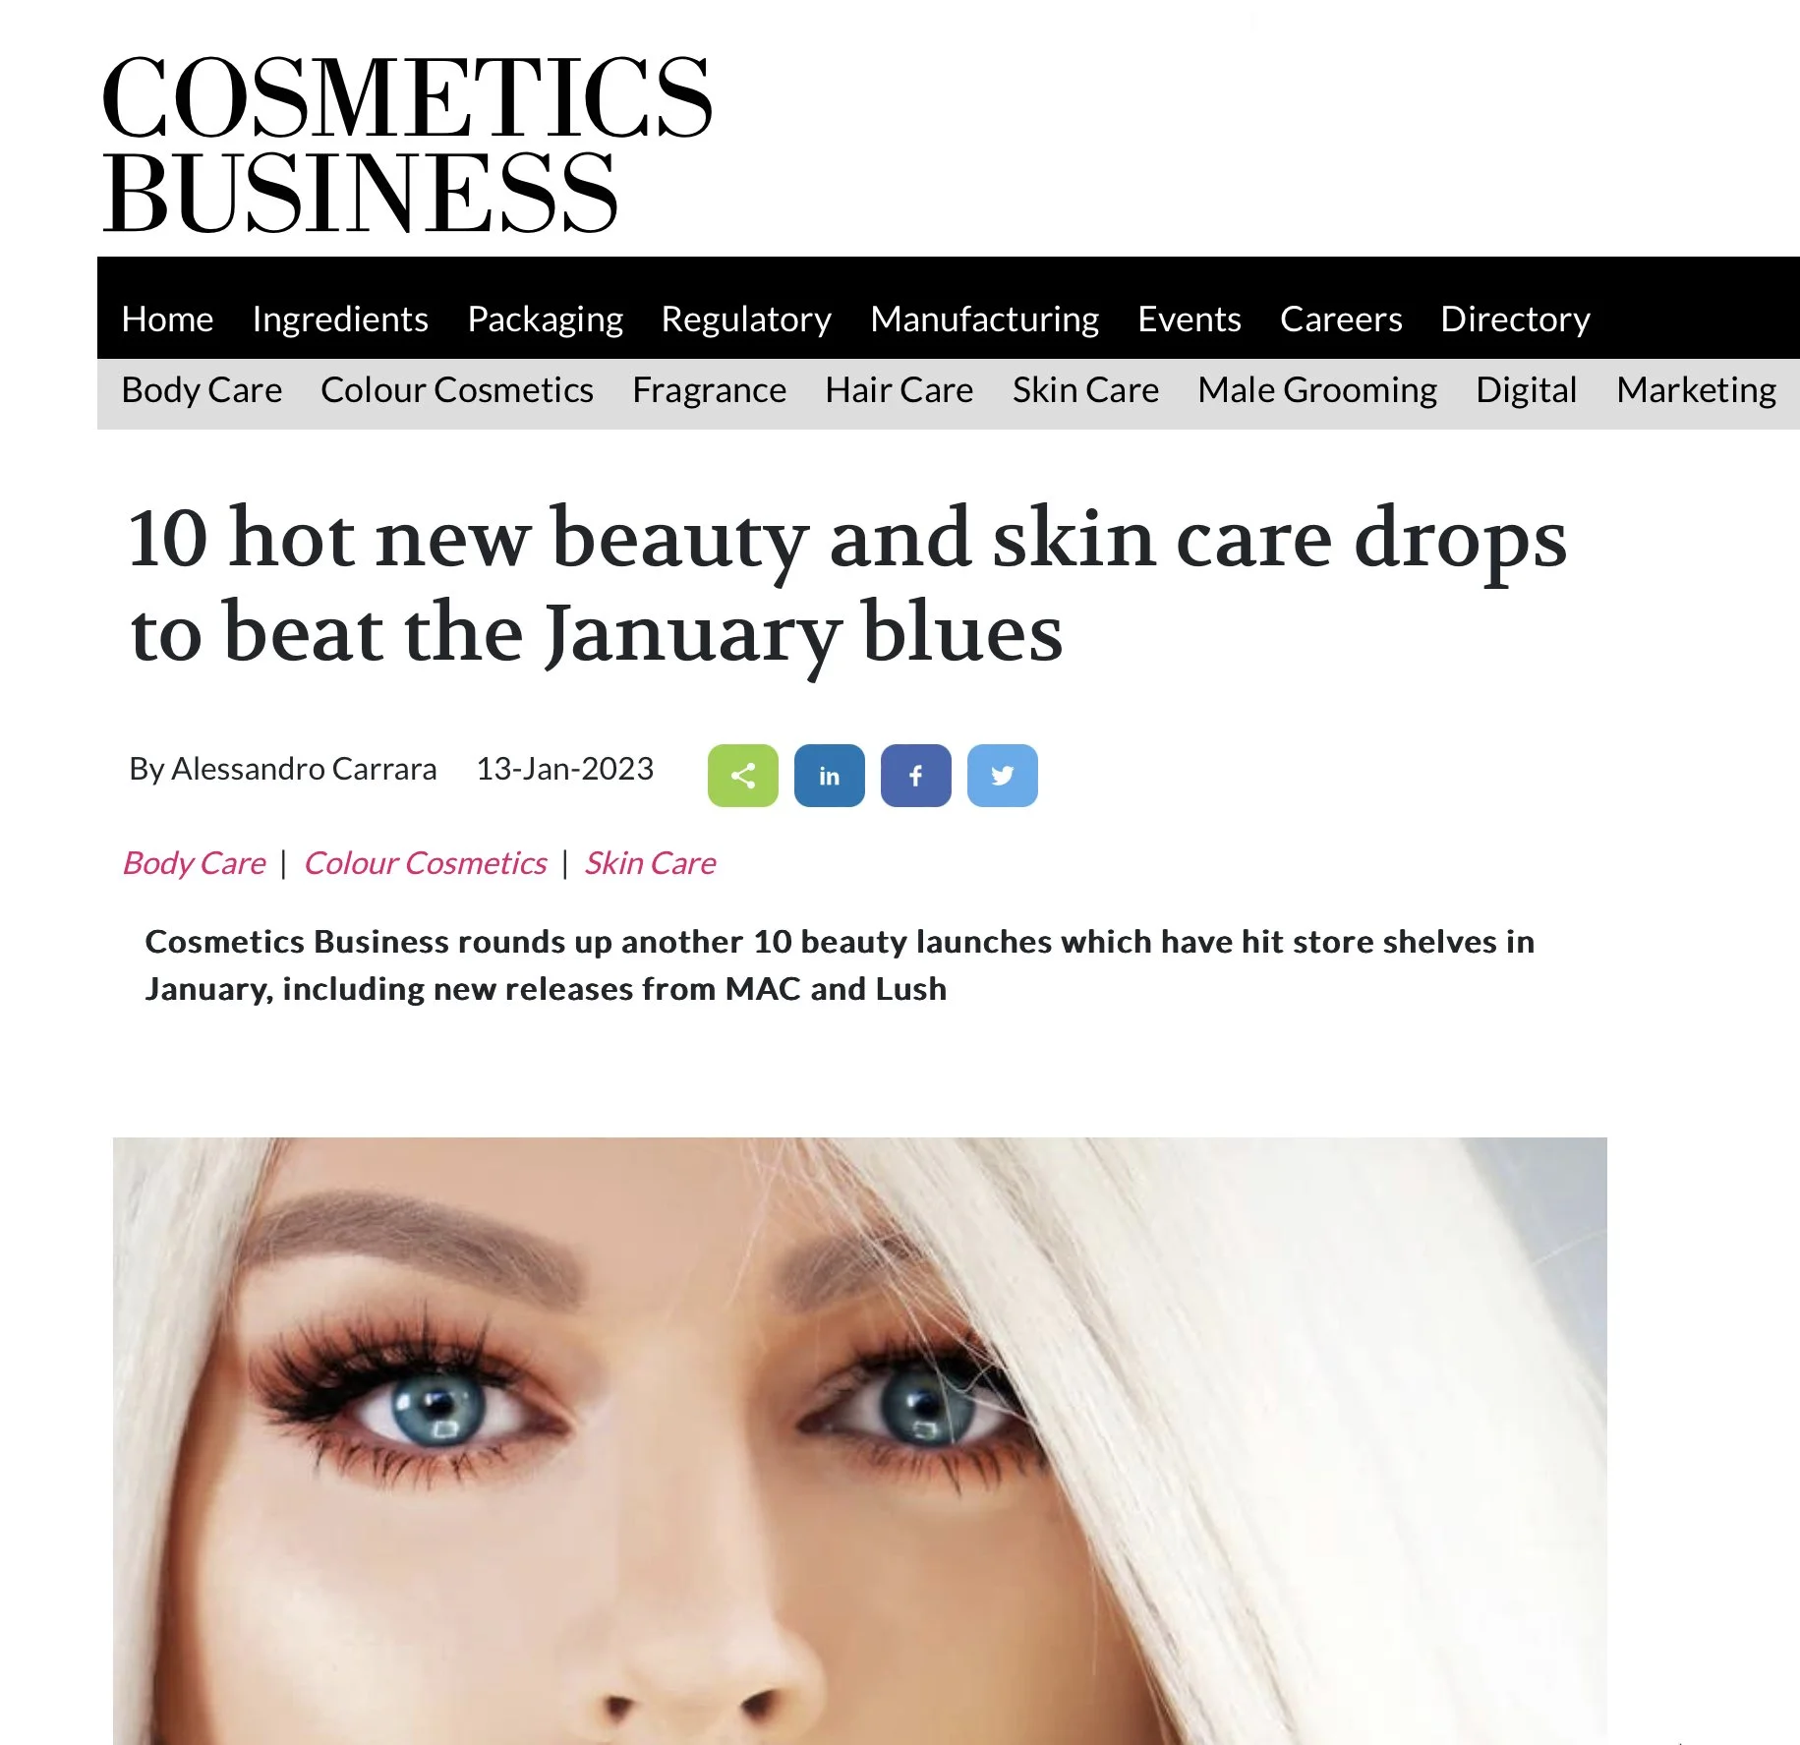Select Regulatory in the top navigation
The height and width of the screenshot is (1745, 1800).
coord(746,319)
